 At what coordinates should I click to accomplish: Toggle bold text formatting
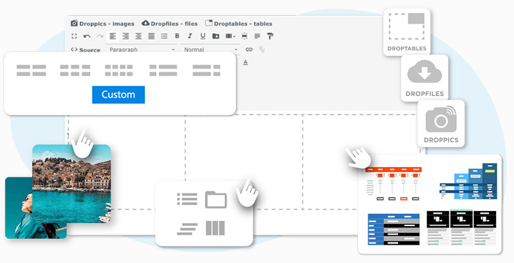177,36
